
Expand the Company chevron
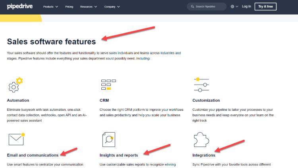(x=118, y=7)
